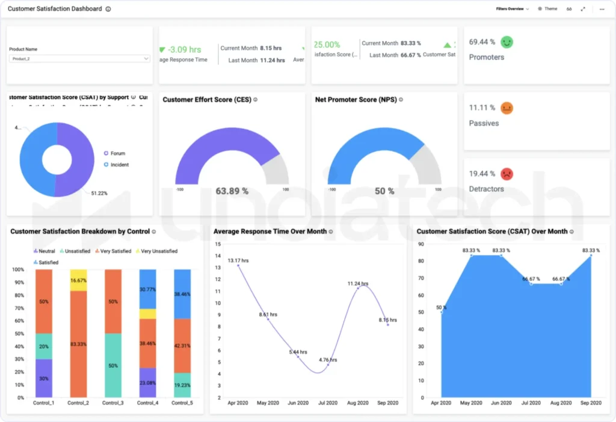
Task: Click the green Promoters smiley face
Action: 507,42
